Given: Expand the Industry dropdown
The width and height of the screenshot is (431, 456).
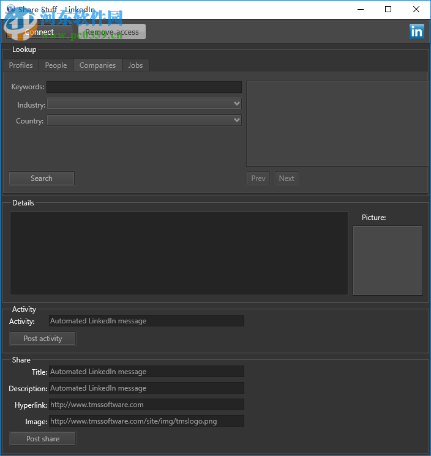Looking at the screenshot, I should (144, 104).
